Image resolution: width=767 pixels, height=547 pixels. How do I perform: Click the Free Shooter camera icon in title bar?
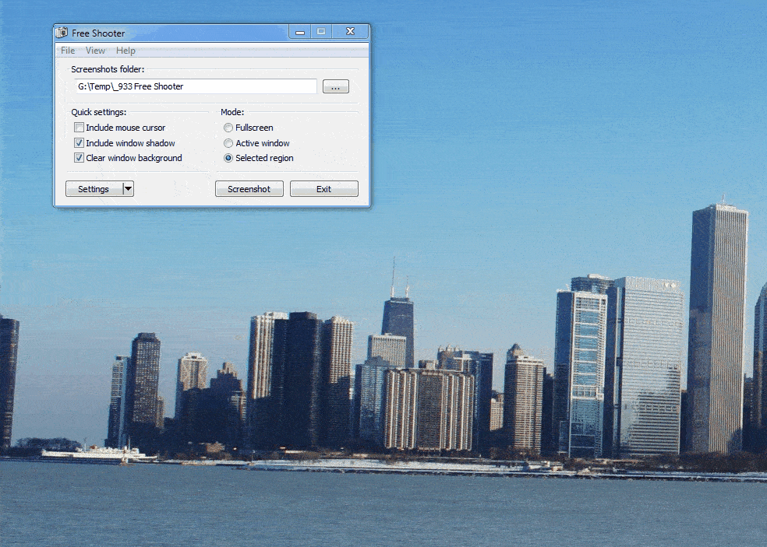point(62,33)
